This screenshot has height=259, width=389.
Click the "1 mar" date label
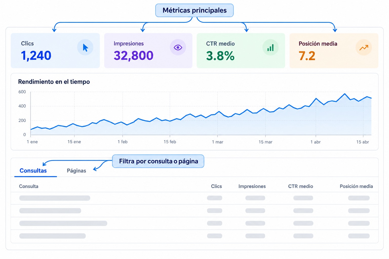(218, 142)
